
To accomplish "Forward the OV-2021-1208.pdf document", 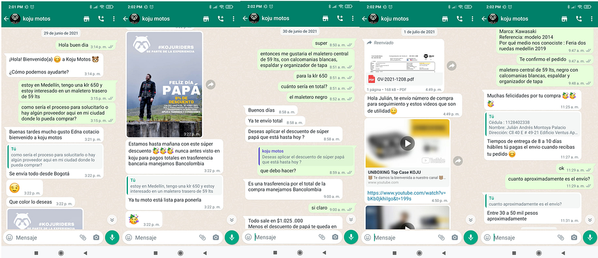I will point(451,65).
